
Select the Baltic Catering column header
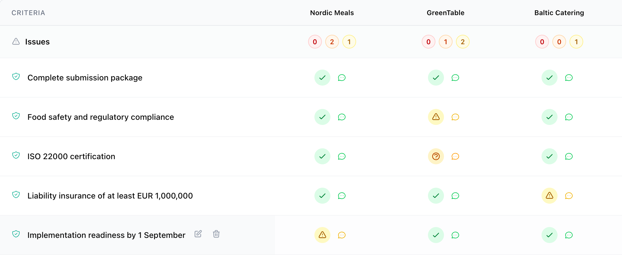coord(559,13)
